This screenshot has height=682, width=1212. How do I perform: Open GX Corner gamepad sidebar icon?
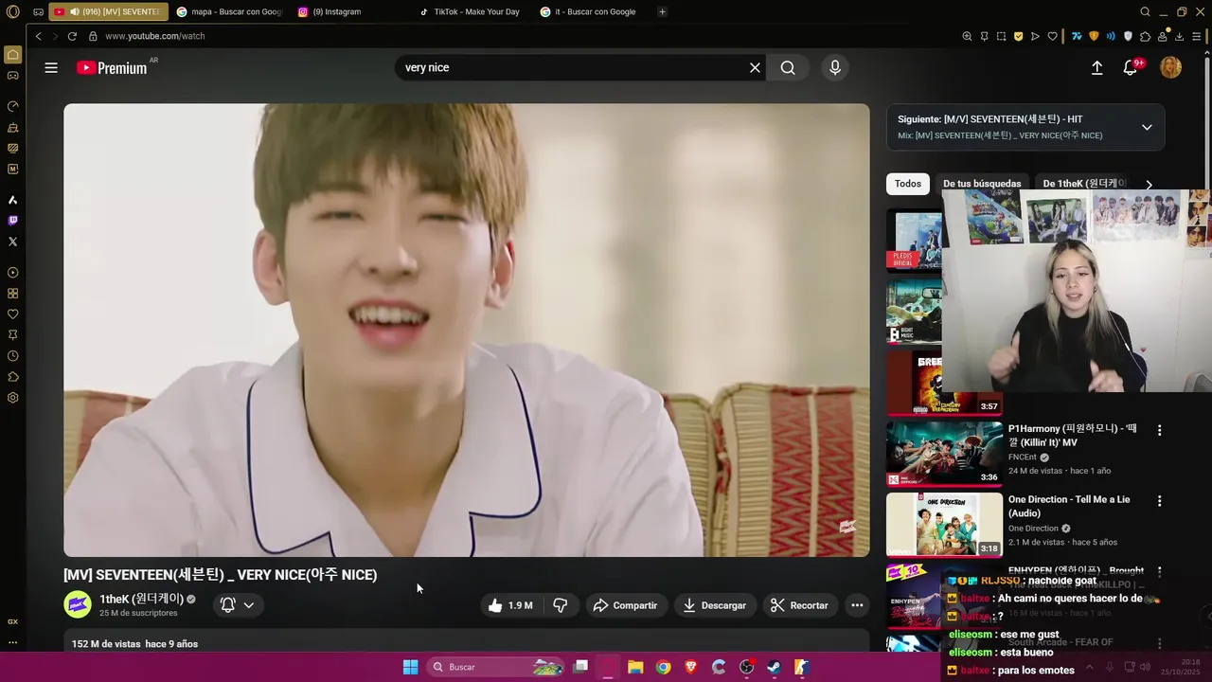tap(12, 75)
